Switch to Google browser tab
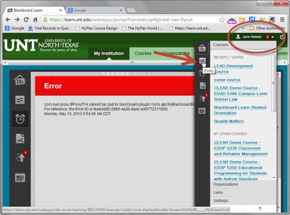This screenshot has width=290, height=215. [x=95, y=10]
